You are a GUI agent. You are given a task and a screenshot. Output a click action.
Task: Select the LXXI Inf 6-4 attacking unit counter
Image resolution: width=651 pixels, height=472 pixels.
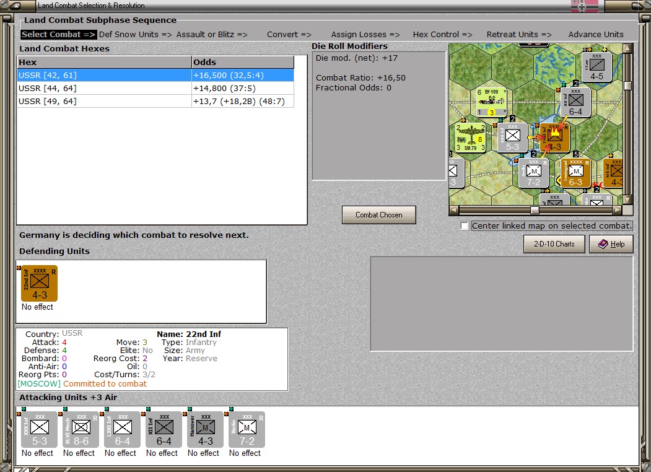pyautogui.click(x=123, y=430)
